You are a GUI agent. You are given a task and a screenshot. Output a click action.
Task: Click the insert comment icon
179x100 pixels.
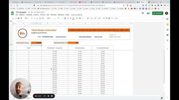coord(107,18)
